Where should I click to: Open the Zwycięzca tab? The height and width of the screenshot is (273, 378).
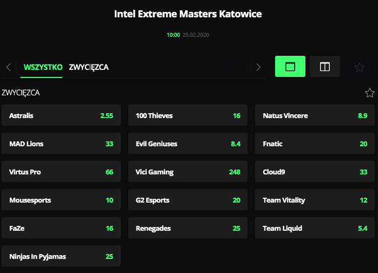point(89,67)
